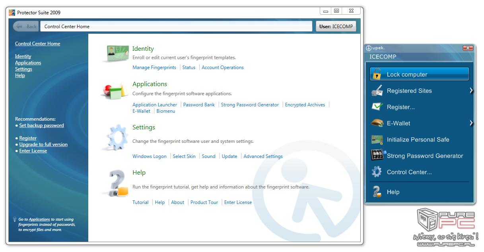This screenshot has width=484, height=252.
Task: Click Enter License link in sidebar
Action: (x=33, y=151)
